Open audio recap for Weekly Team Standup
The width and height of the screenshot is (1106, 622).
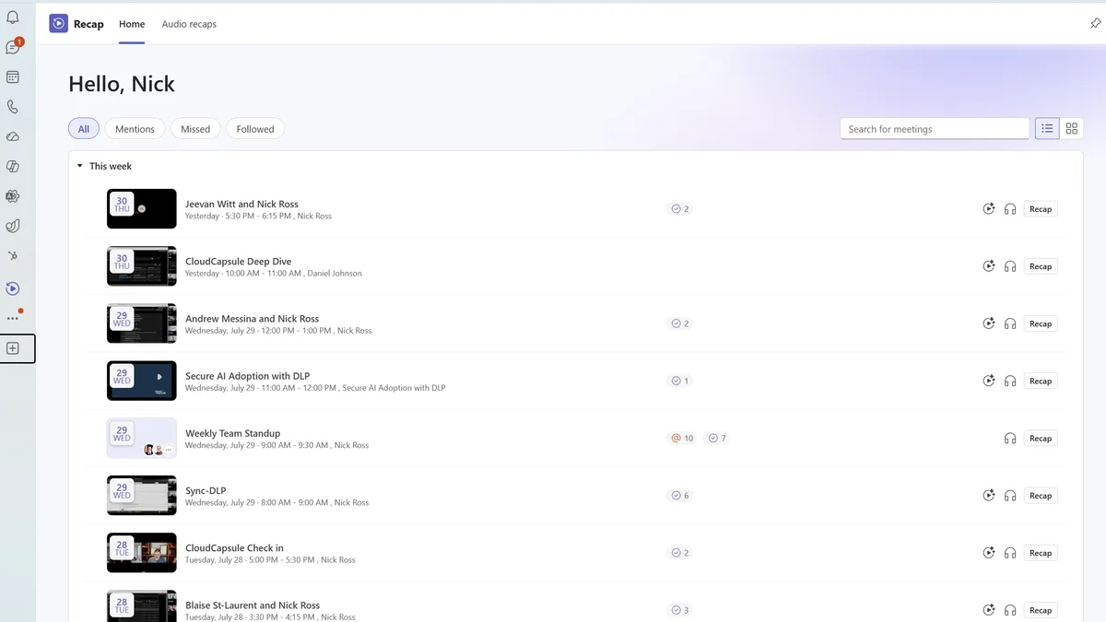coord(1010,439)
